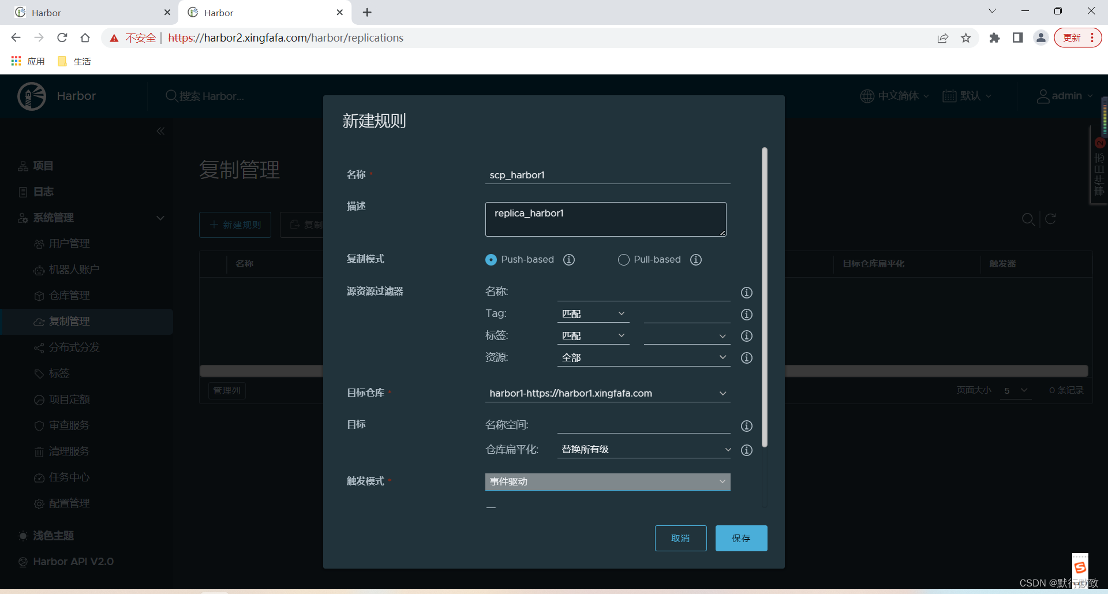The width and height of the screenshot is (1108, 594).
Task: Open 默认 calendar dropdown in header
Action: pos(967,96)
